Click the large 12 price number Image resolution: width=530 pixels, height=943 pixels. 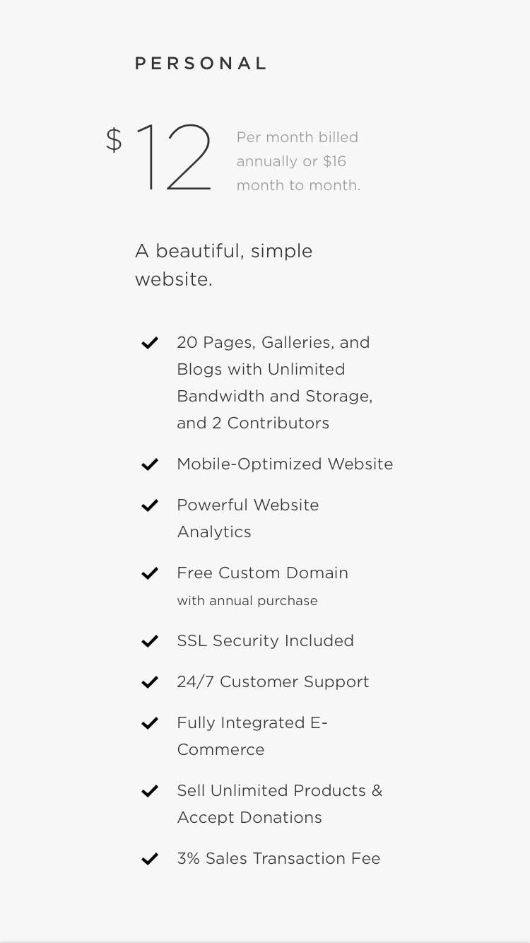(x=173, y=158)
